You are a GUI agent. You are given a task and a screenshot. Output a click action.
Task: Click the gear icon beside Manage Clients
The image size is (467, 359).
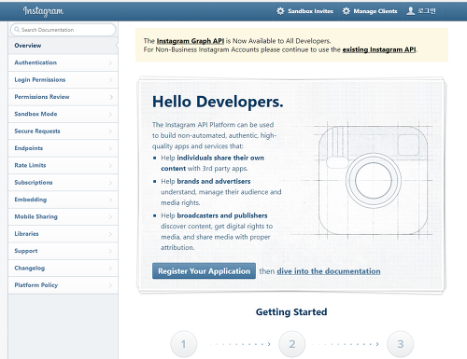point(346,11)
